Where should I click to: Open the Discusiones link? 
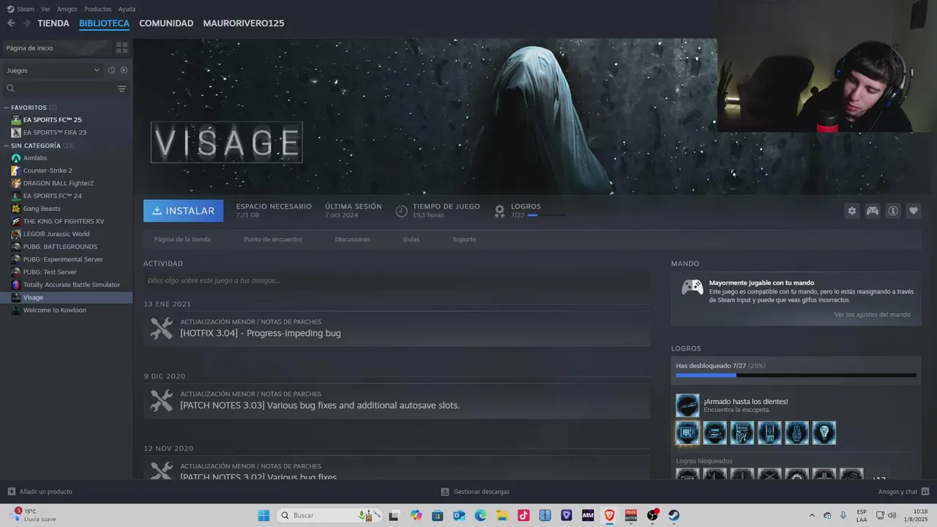coord(353,239)
